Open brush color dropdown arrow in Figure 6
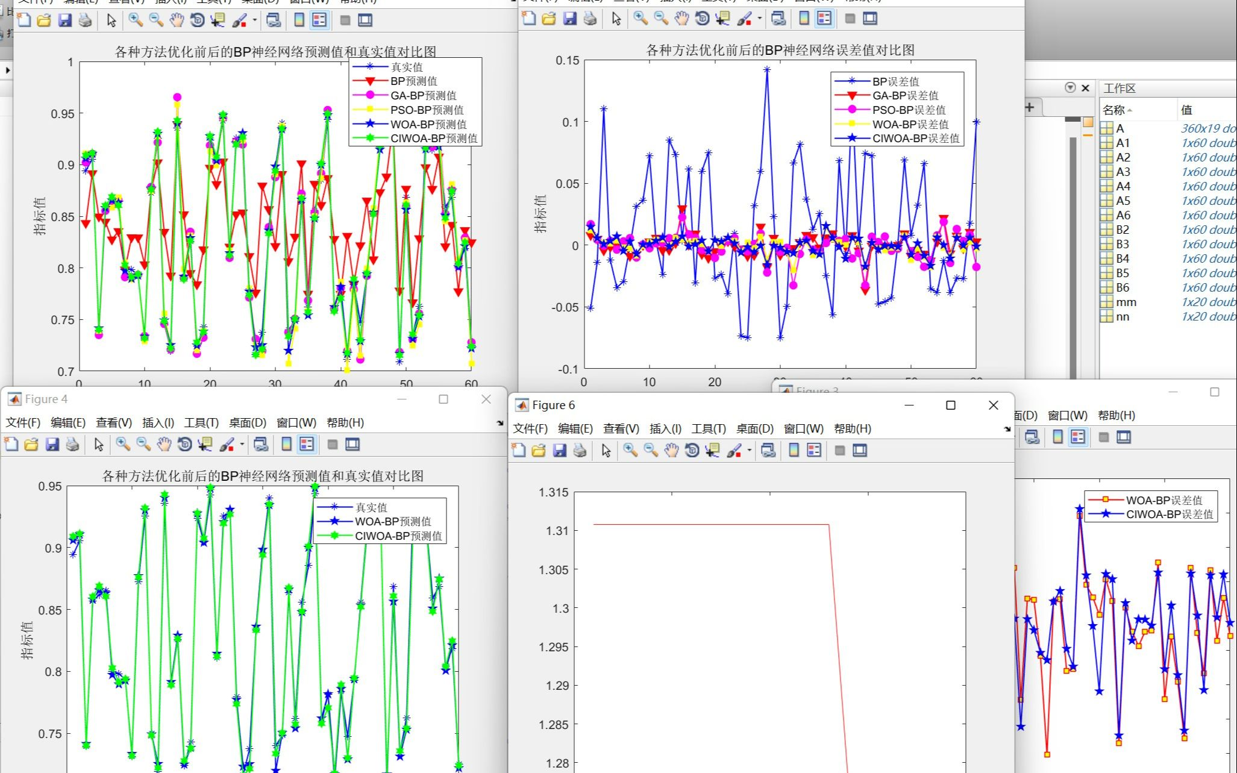Screen dimensions: 1237x773 pyautogui.click(x=750, y=450)
